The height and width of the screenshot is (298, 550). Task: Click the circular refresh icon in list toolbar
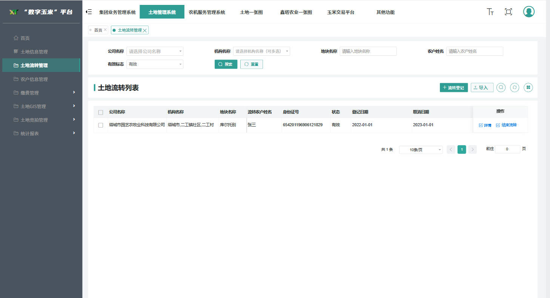(515, 87)
